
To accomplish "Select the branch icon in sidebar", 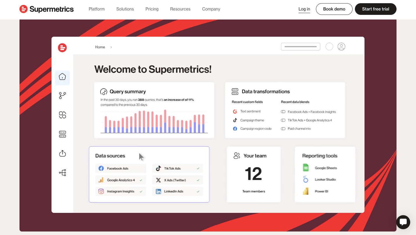I will (x=62, y=96).
